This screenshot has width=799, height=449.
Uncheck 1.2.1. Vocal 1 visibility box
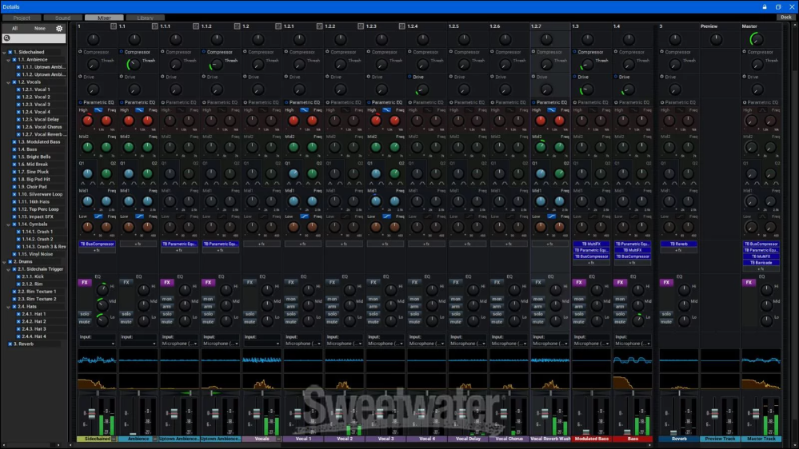[18, 89]
